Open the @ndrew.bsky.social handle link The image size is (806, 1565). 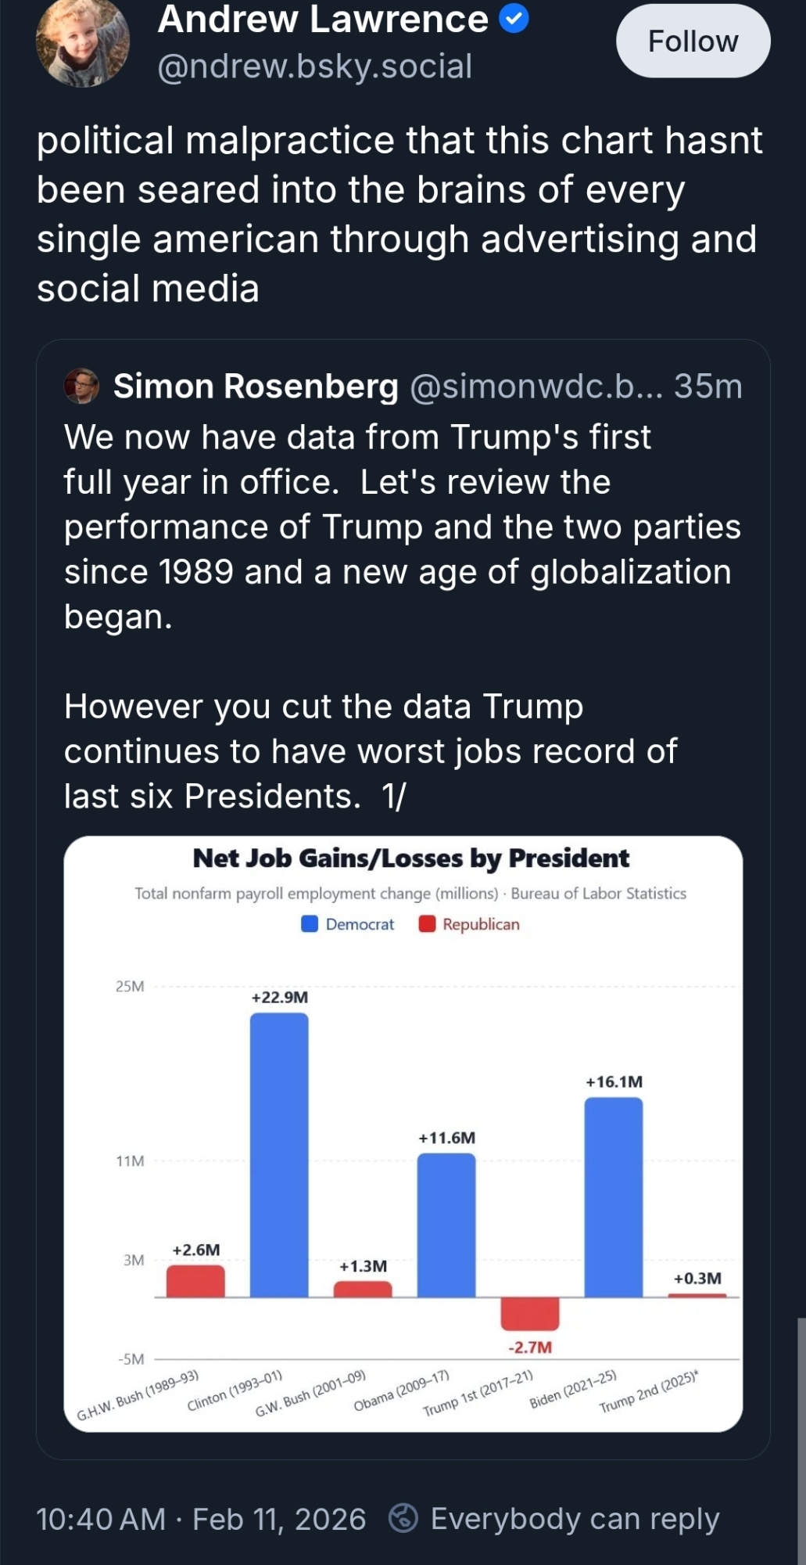click(x=314, y=67)
